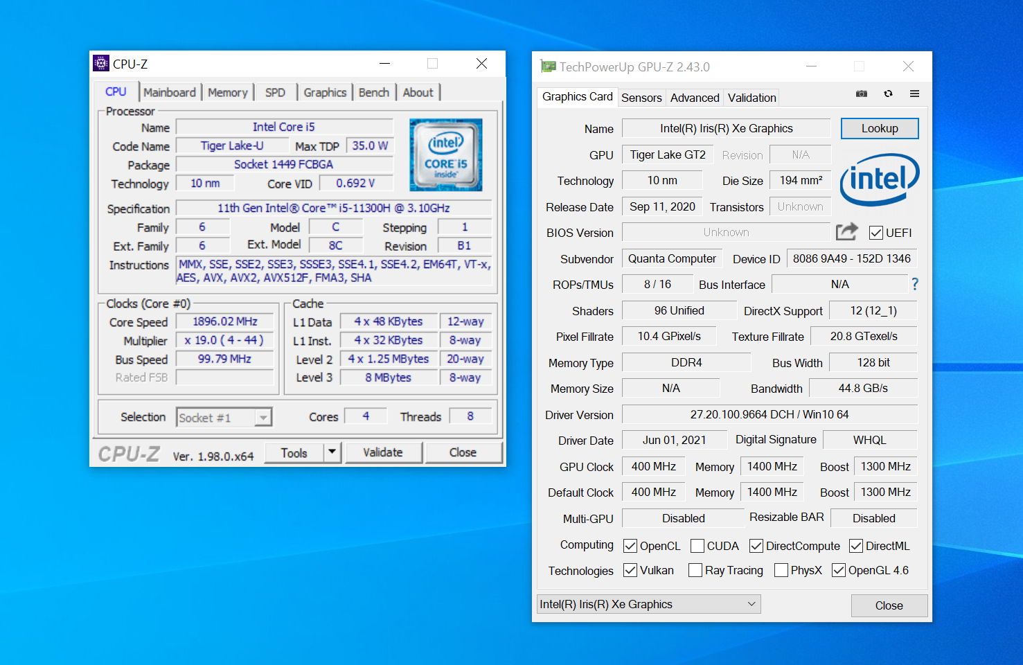Enable the Ray Tracing checkbox
The width and height of the screenshot is (1023, 665).
695,570
